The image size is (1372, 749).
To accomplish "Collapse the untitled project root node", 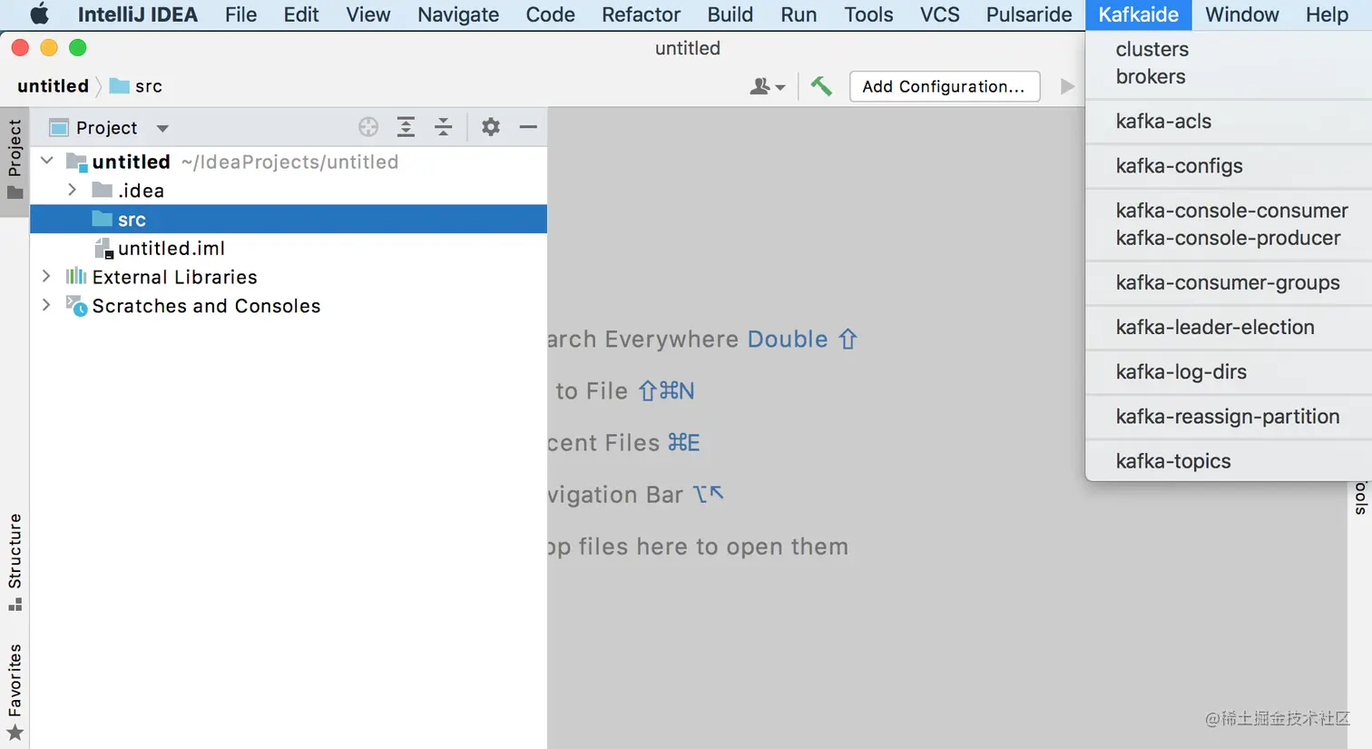I will [x=47, y=161].
